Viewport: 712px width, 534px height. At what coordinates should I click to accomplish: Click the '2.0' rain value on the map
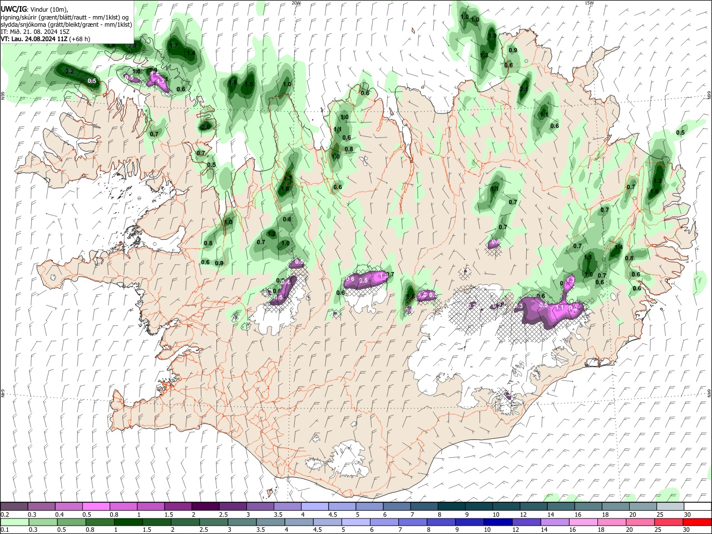(206, 127)
